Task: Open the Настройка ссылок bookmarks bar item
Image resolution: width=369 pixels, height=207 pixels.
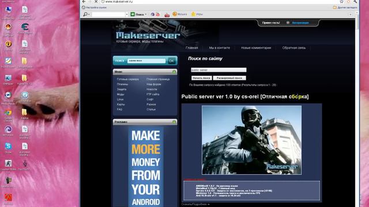Action: point(94,7)
